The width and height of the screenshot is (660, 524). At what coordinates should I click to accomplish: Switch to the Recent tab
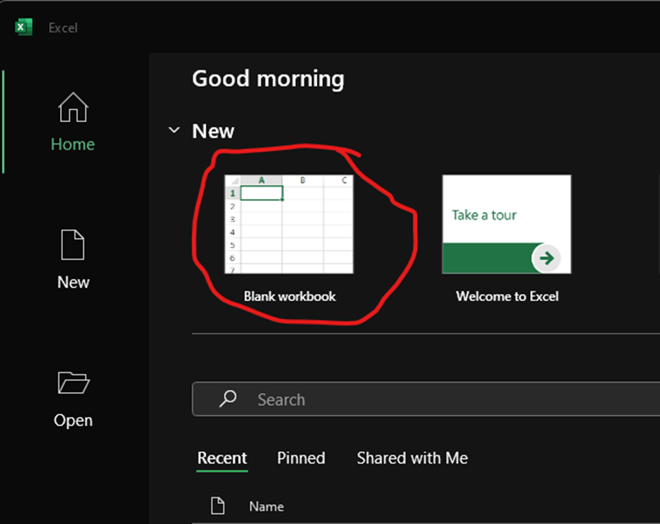(x=222, y=458)
